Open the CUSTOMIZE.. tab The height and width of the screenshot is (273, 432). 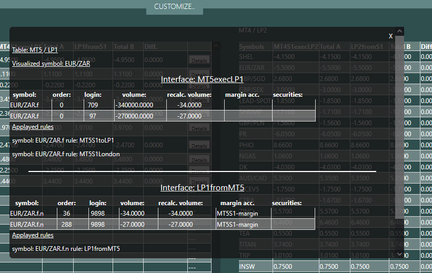click(x=174, y=7)
